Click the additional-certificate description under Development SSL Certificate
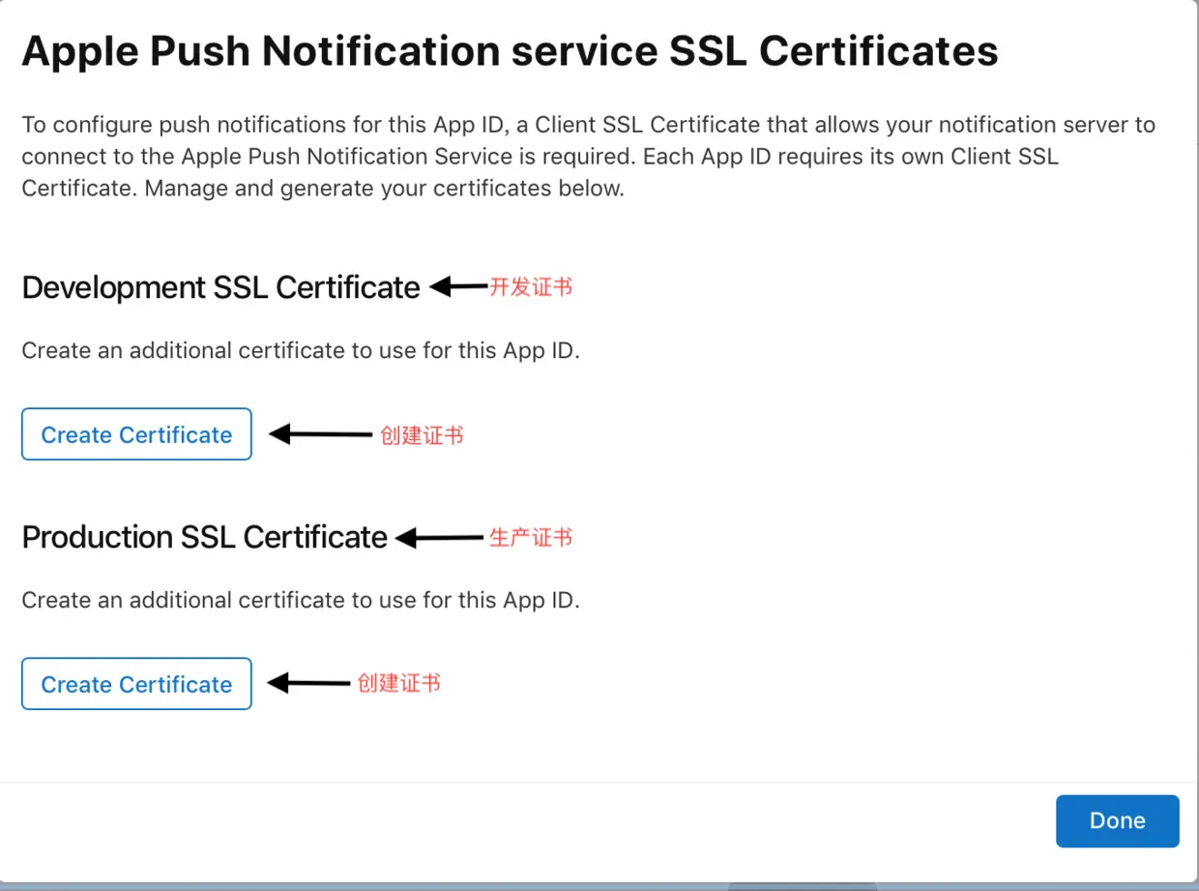 click(x=301, y=350)
